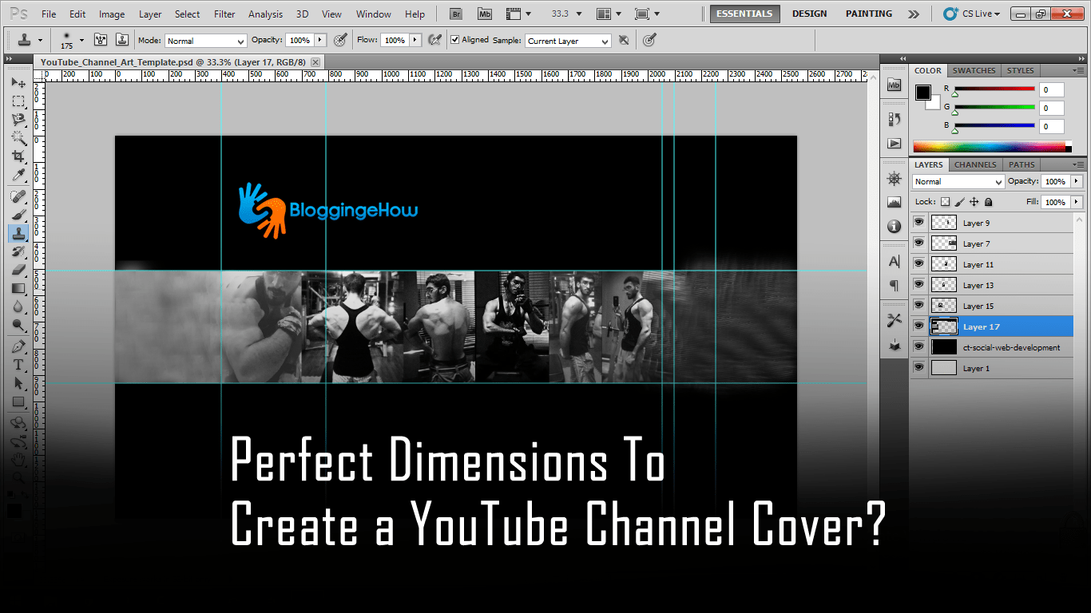This screenshot has height=613, width=1091.
Task: Toggle visibility of Layer 9
Action: (x=918, y=223)
